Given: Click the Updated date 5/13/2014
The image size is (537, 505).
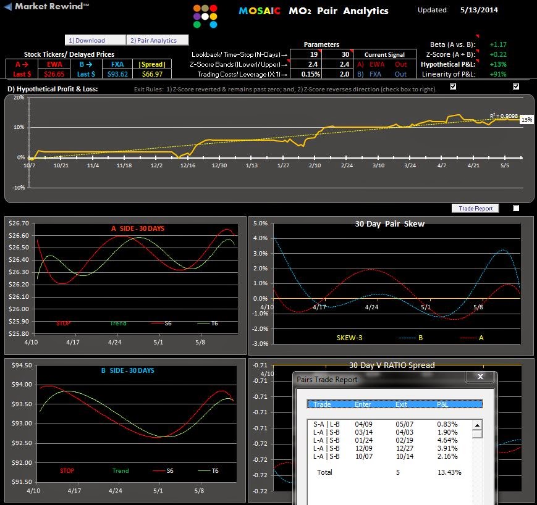Looking at the screenshot, I should click(x=479, y=10).
